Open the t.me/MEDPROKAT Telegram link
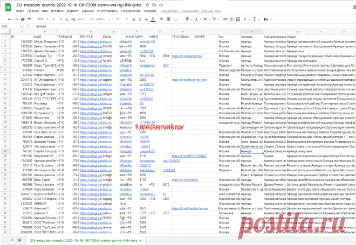This screenshot has height=245, width=356. click(189, 156)
